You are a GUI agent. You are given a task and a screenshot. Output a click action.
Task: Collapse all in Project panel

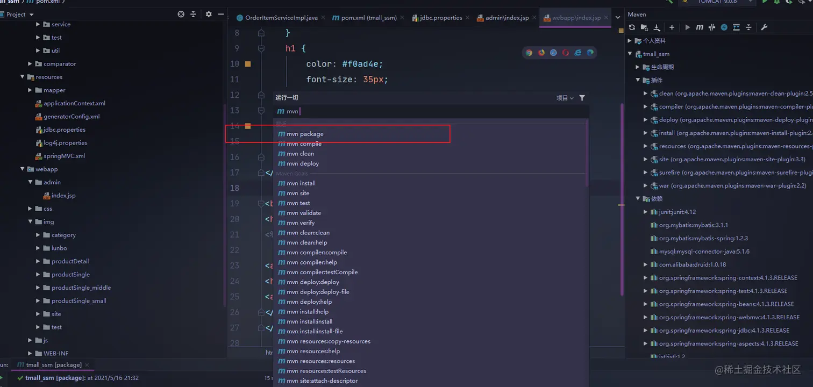point(194,15)
